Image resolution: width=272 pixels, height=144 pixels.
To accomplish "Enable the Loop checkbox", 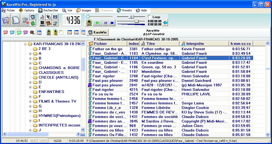I will click(x=149, y=17).
